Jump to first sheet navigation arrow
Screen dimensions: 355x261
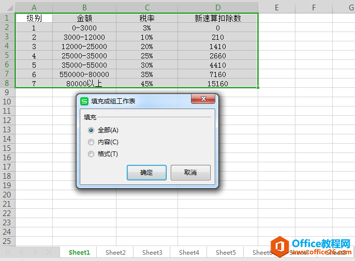pos(8,252)
